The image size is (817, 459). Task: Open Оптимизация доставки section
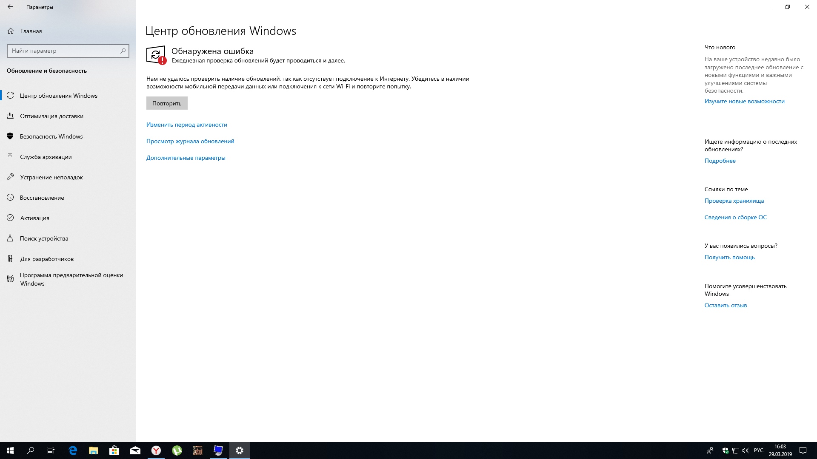click(68, 116)
